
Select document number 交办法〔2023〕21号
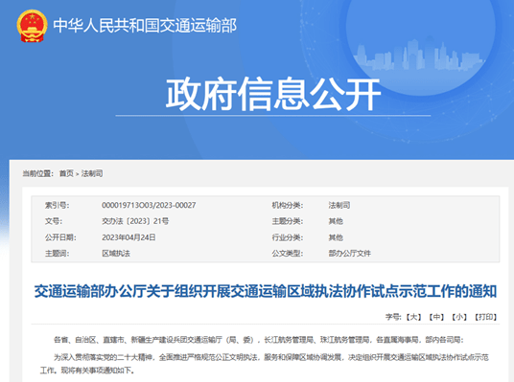tap(135, 221)
